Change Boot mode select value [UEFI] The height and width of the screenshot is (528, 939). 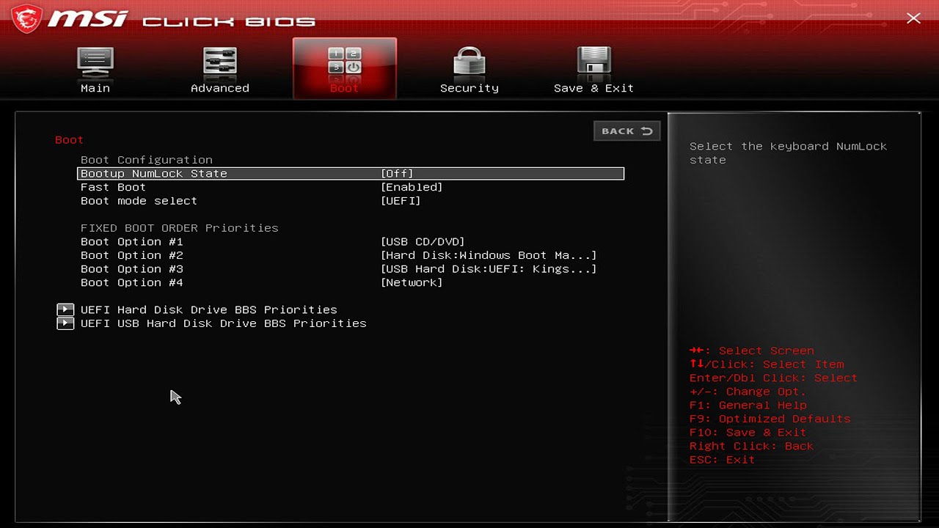[401, 201]
